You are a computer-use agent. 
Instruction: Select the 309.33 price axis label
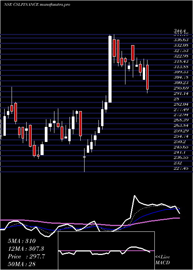click(x=181, y=72)
